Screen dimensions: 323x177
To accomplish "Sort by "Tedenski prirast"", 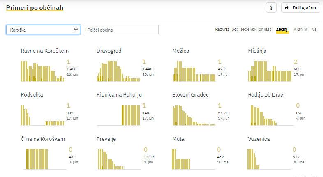I will (256, 30).
